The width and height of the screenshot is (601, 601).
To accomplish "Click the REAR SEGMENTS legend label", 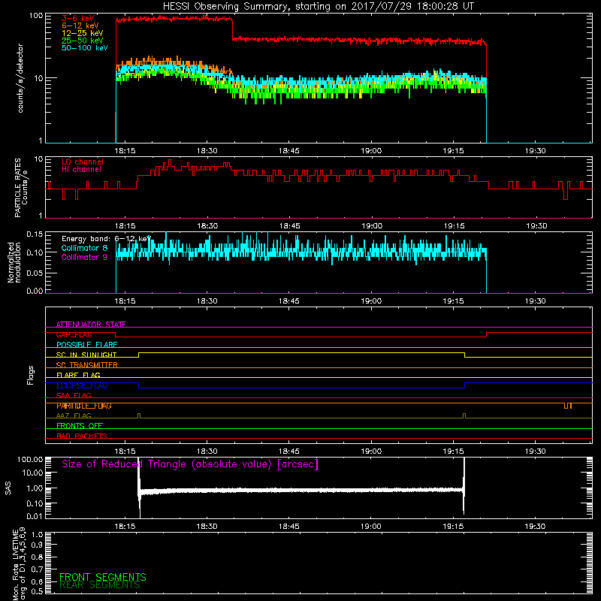I will pos(100,585).
